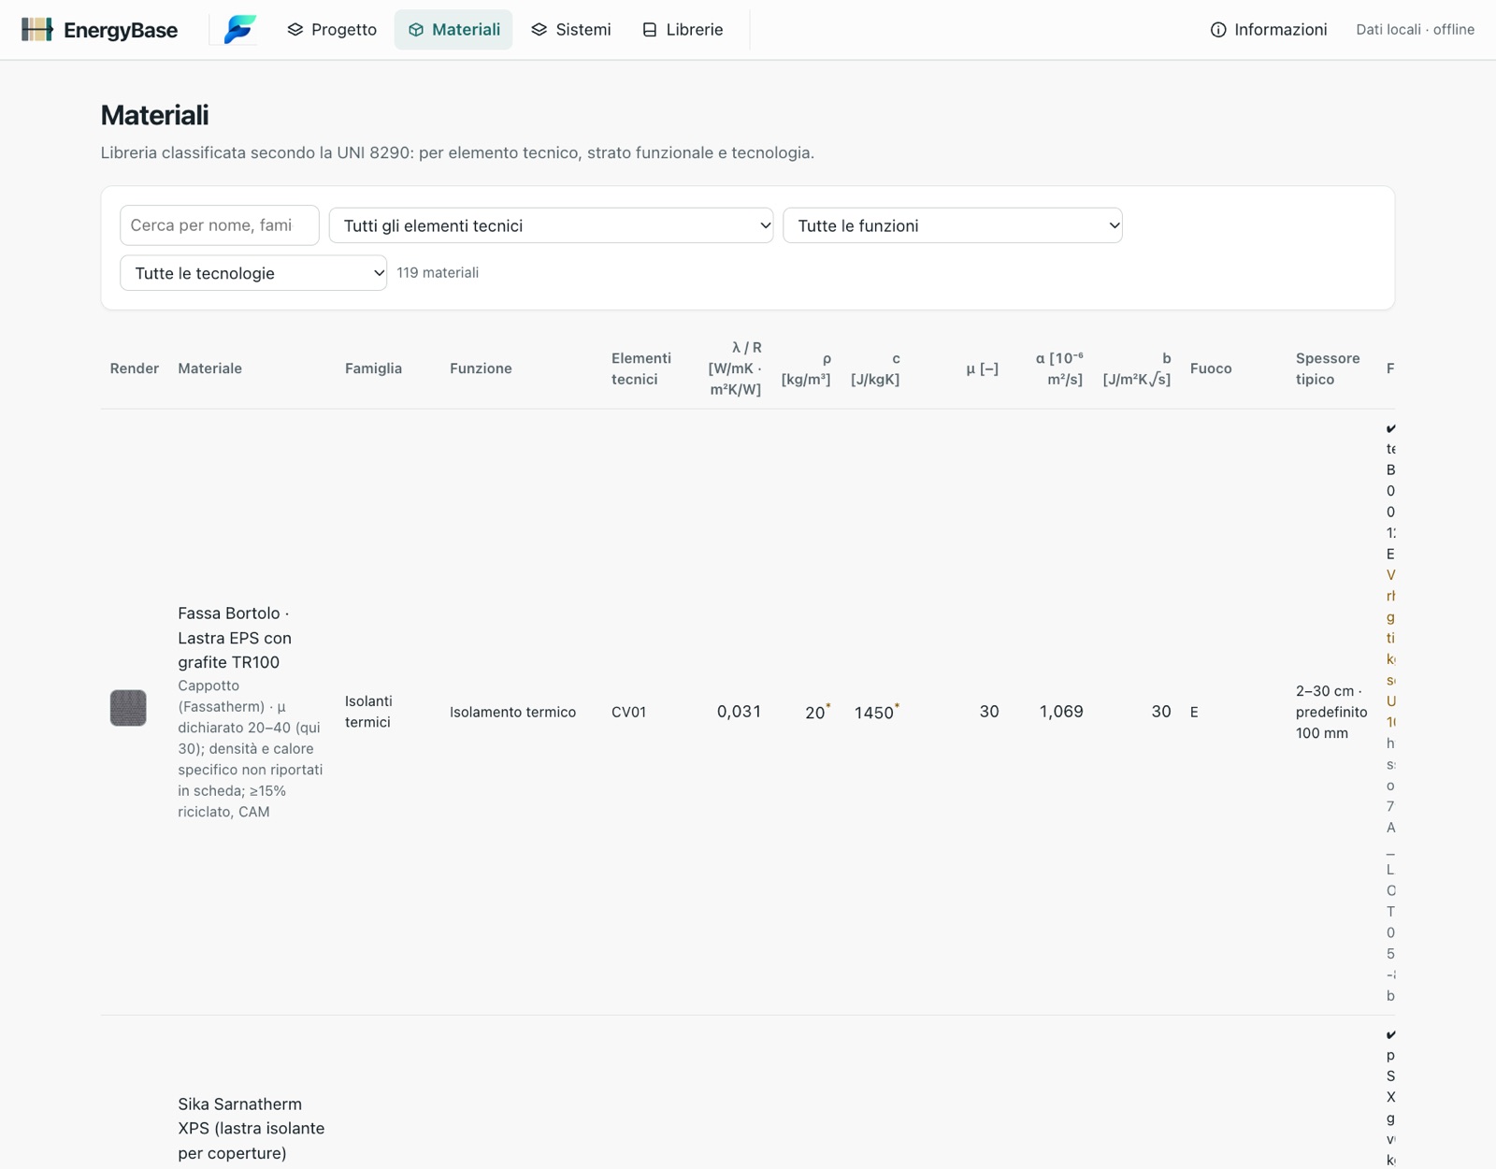Click the Famiglia column header

373,368
